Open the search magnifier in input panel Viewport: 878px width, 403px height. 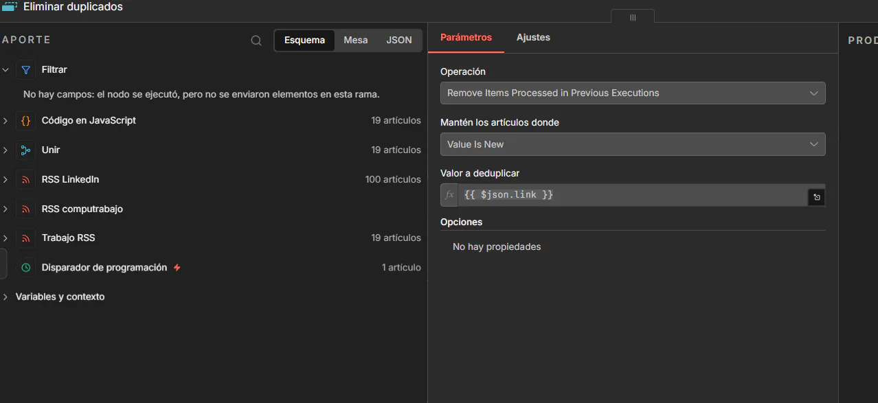pos(256,41)
